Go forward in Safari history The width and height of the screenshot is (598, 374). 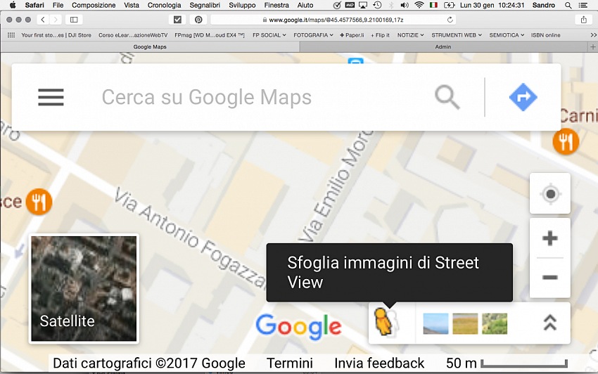pyautogui.click(x=56, y=20)
